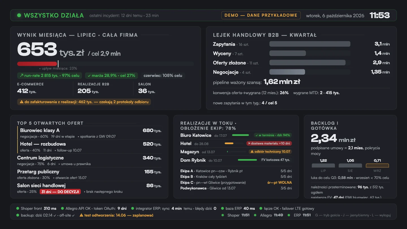Click the Magazyn project name

point(190,152)
